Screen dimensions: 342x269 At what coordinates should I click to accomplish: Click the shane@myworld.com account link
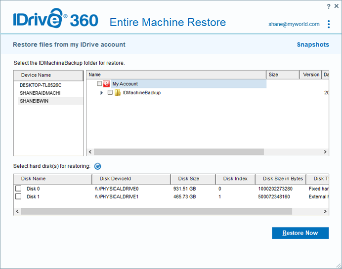click(294, 24)
